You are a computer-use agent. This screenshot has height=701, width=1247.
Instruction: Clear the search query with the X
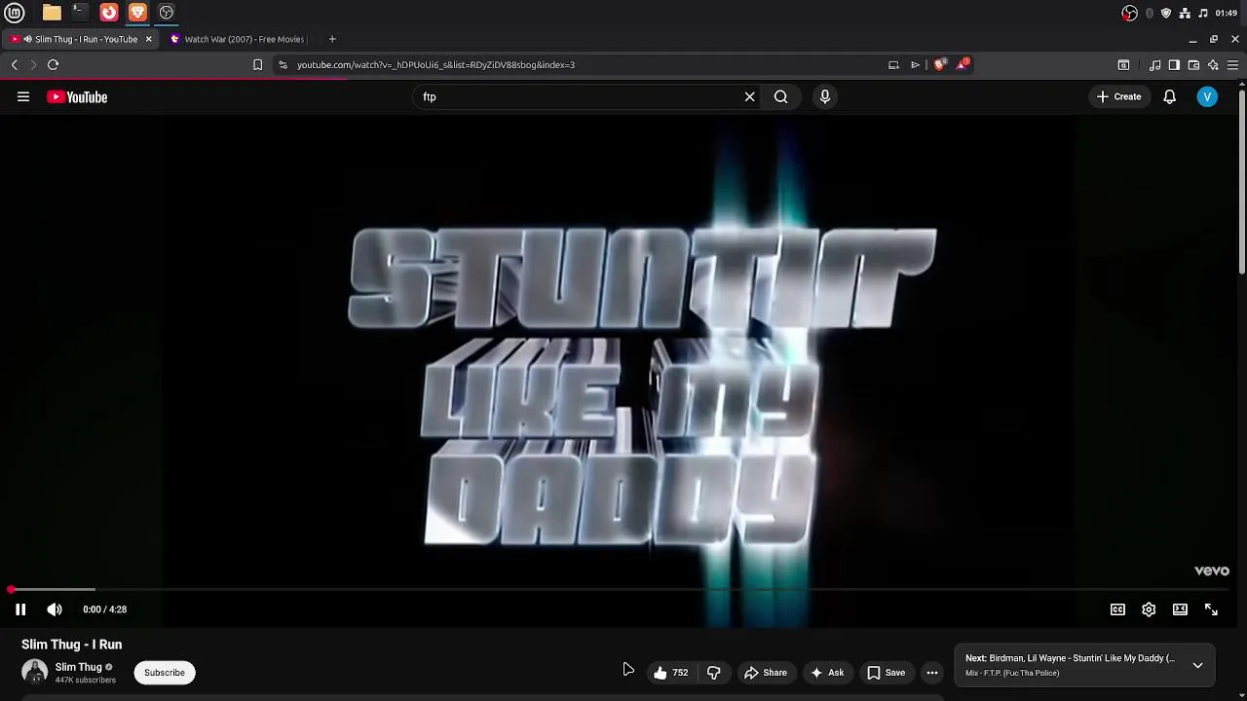pyautogui.click(x=750, y=96)
